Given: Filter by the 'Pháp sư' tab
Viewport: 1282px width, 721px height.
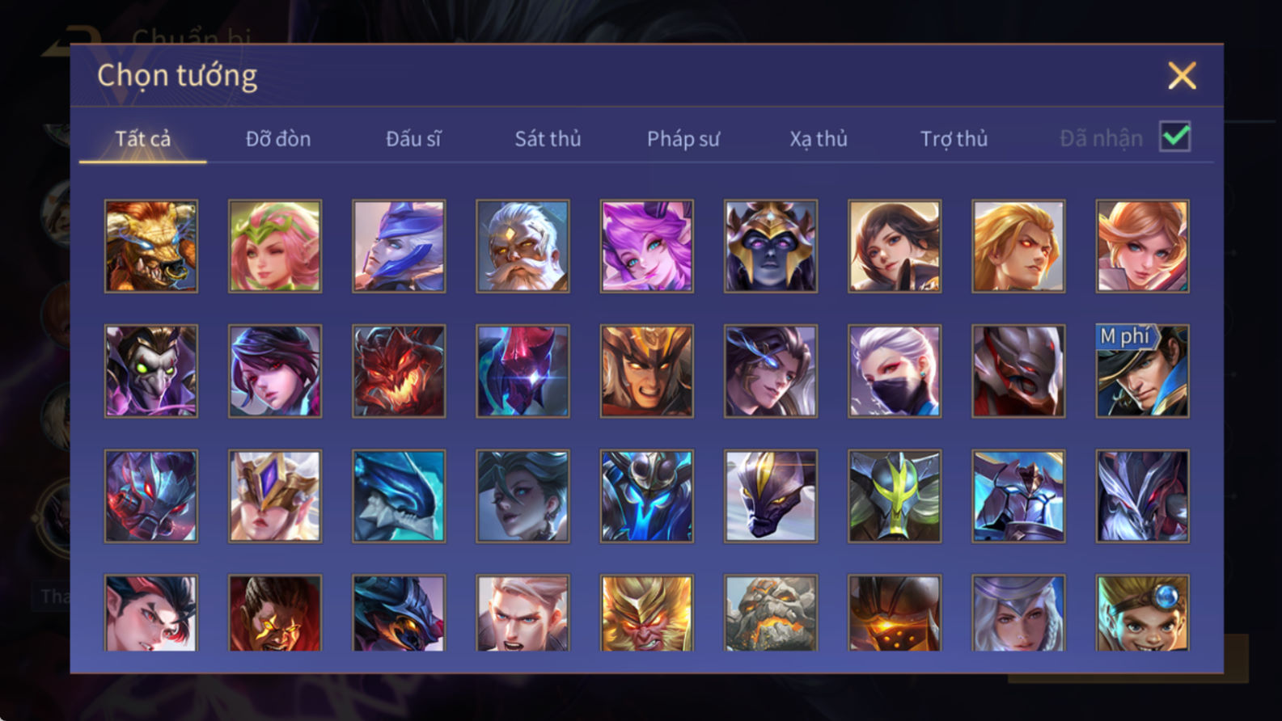Looking at the screenshot, I should pos(683,139).
